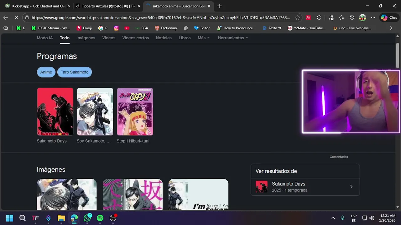Open browser extensions puzzle icon
The image size is (401, 225).
tap(319, 18)
